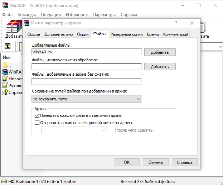
Task: Click the excluded files input field
Action: pyautogui.click(x=87, y=67)
